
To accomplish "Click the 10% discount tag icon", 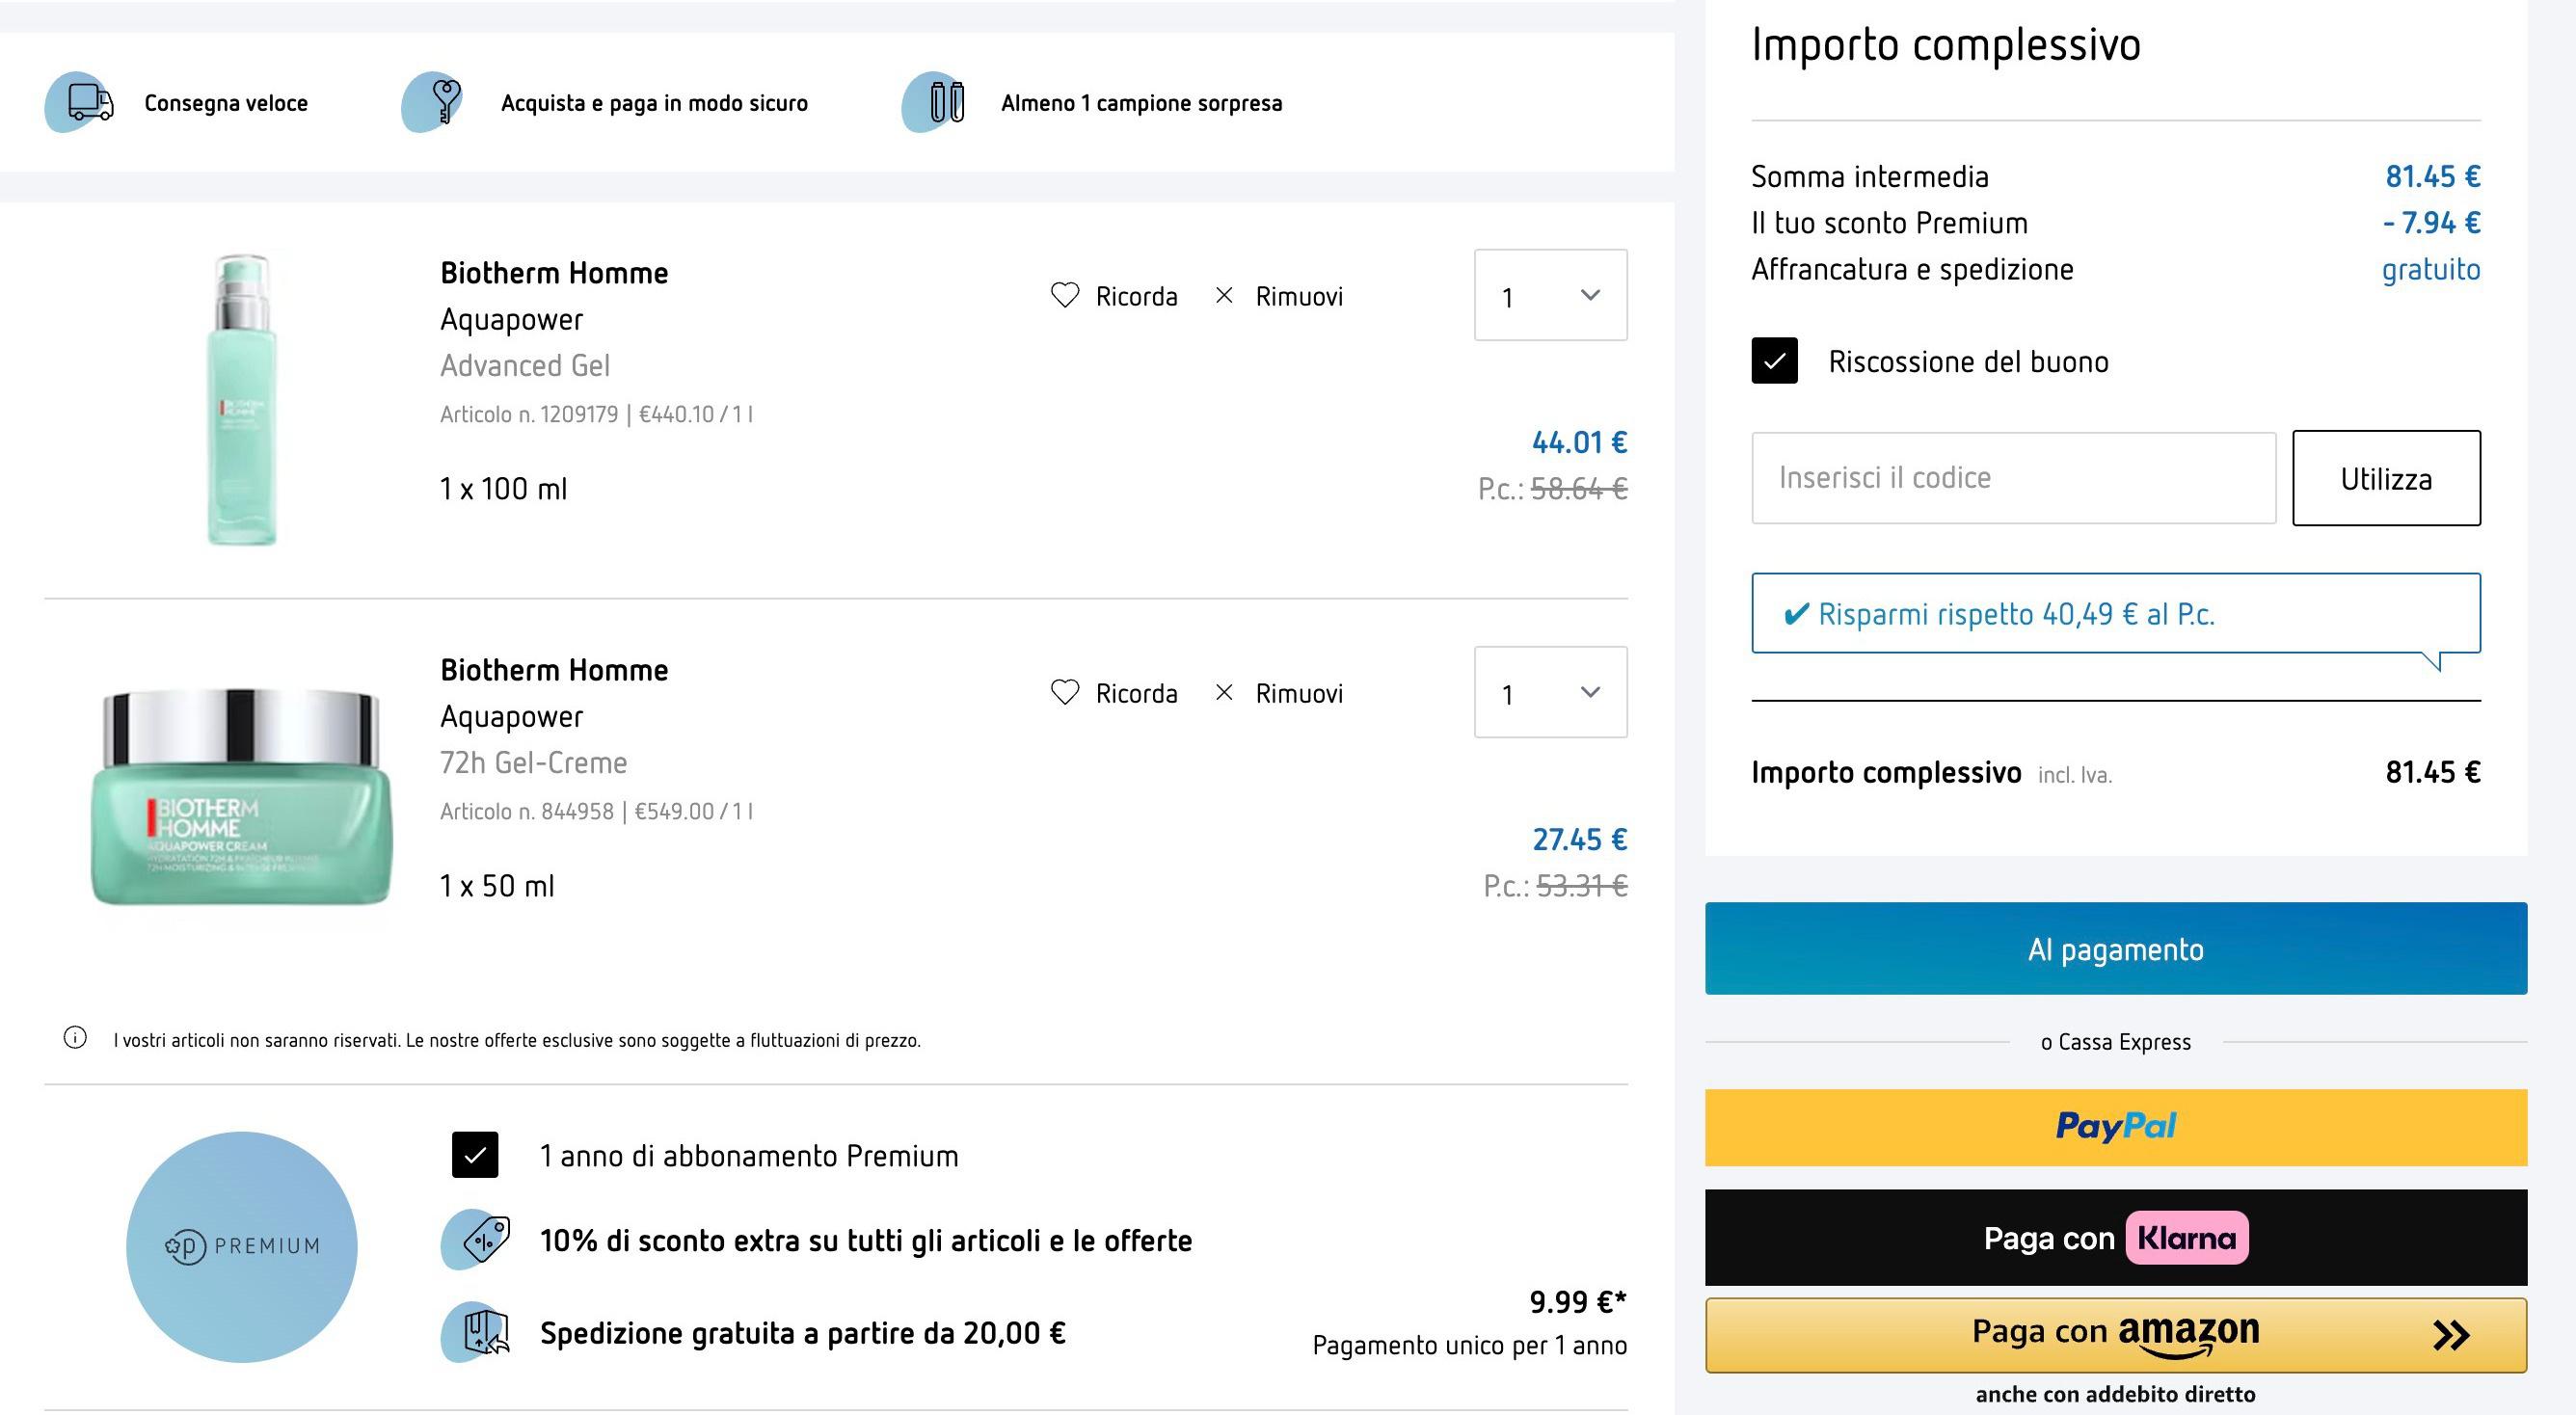I will pyautogui.click(x=478, y=1240).
